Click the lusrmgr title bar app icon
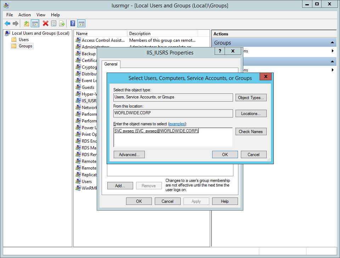The image size is (340, 258). [6, 5]
